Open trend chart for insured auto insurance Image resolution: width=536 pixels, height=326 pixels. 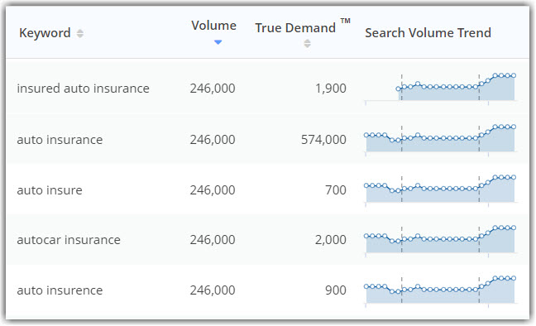click(x=441, y=88)
